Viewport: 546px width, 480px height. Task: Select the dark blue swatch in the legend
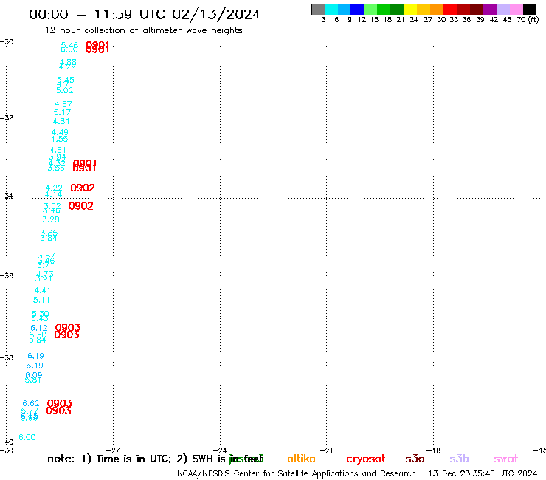(x=357, y=9)
